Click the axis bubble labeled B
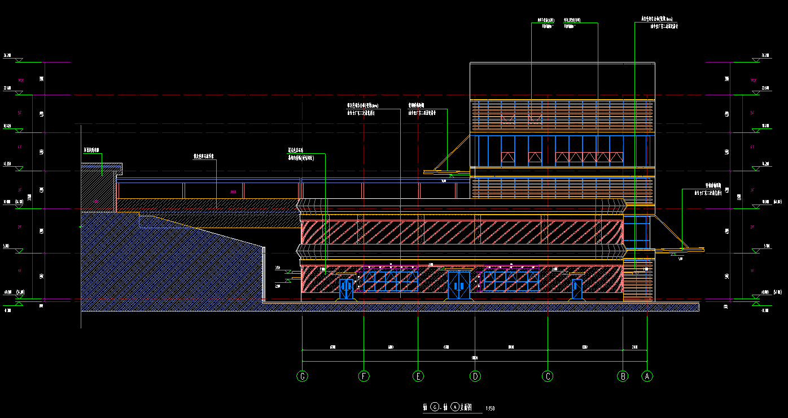This screenshot has height=418, width=788. (x=623, y=376)
